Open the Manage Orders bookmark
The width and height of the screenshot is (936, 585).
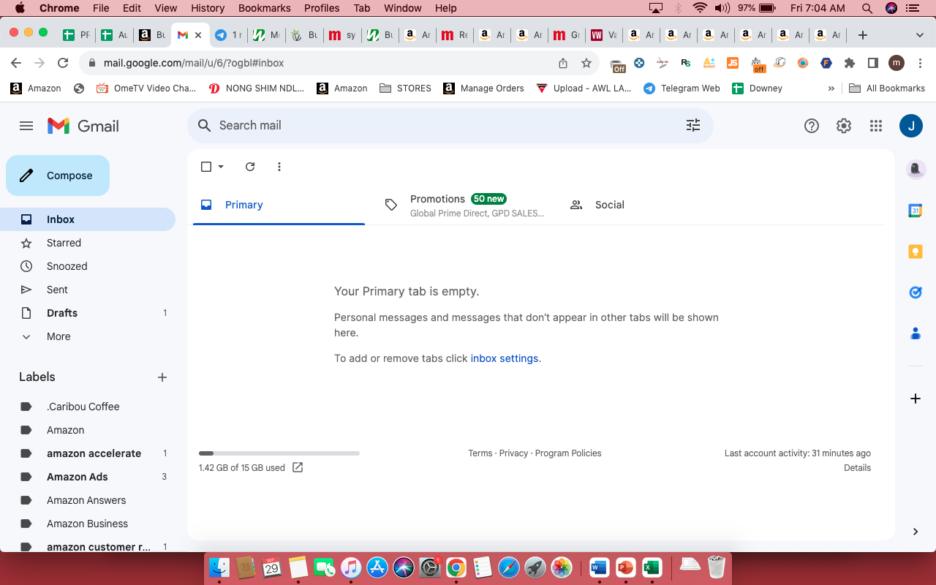pyautogui.click(x=483, y=88)
